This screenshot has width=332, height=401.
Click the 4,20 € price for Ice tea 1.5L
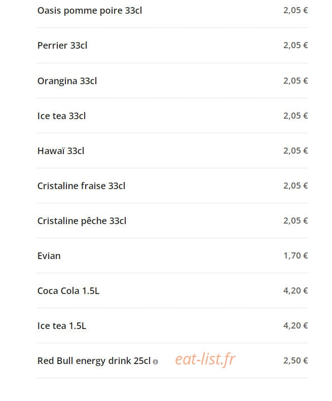[x=296, y=325]
